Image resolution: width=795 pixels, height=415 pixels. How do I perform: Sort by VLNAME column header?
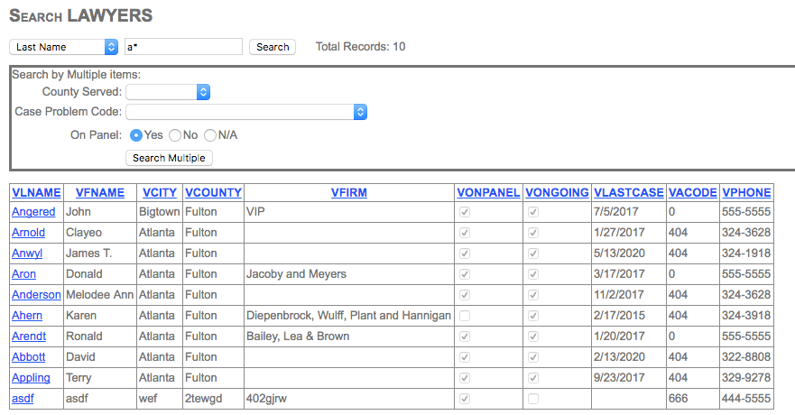coord(36,192)
